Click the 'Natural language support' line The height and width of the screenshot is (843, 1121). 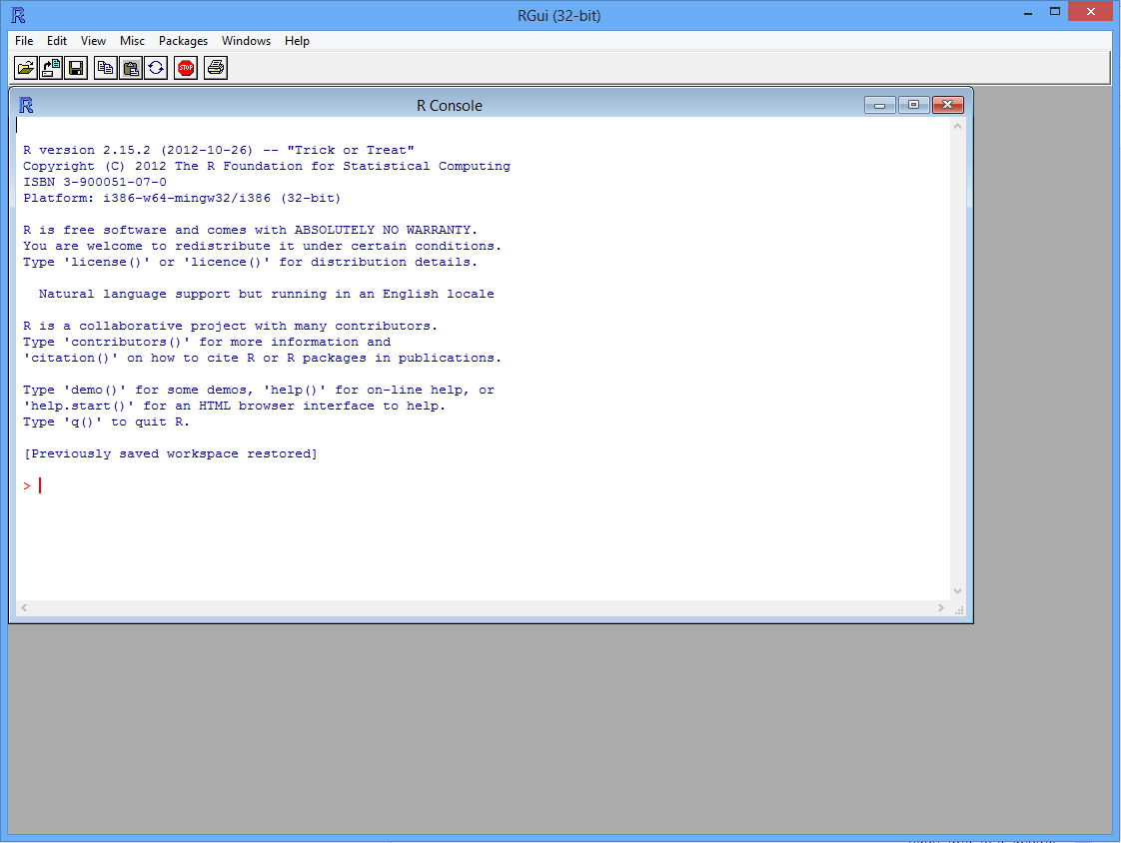pos(266,294)
